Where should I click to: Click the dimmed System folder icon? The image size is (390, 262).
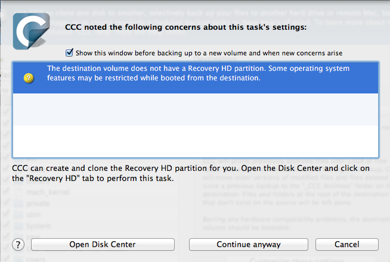[x=18, y=226]
